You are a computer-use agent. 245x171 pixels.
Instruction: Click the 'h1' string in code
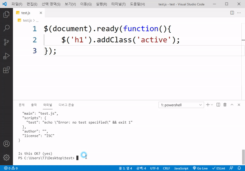click(x=79, y=40)
